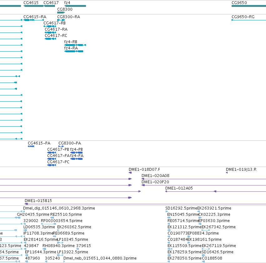266x263 pixels.
Task: Click transcript label CG4617-RB
Action: click(x=54, y=23)
